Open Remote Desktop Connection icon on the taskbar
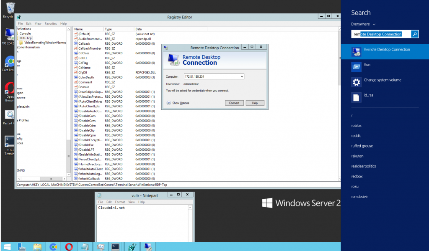The width and height of the screenshot is (429, 251). [147, 246]
